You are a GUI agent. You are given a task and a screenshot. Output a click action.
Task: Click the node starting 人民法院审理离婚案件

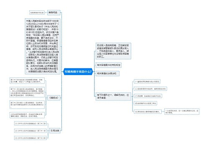pos(27,115)
